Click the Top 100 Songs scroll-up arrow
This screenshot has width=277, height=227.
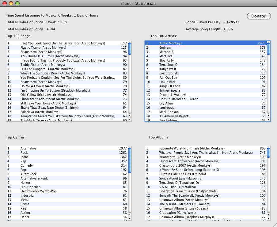coord(130,116)
